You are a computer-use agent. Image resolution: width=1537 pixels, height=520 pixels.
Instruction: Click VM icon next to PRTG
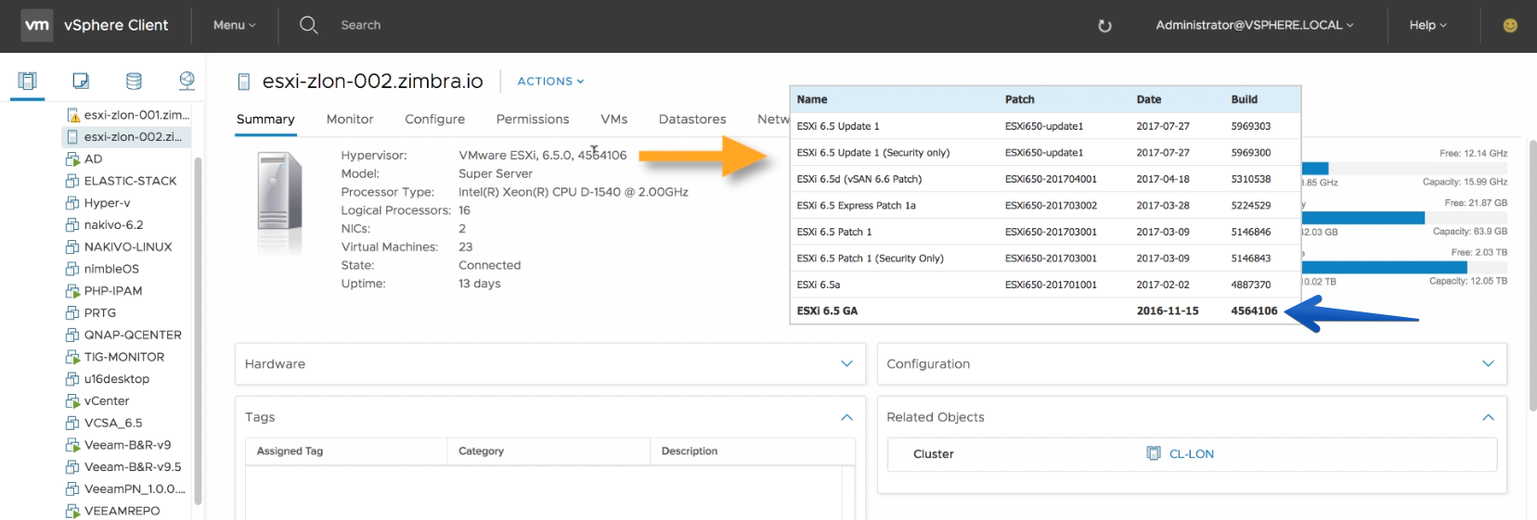[x=72, y=312]
